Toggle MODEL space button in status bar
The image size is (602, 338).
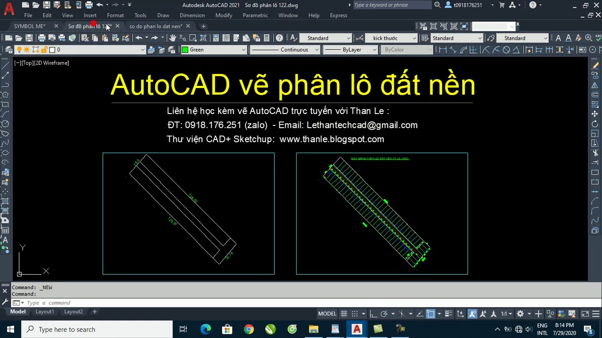coord(327,314)
